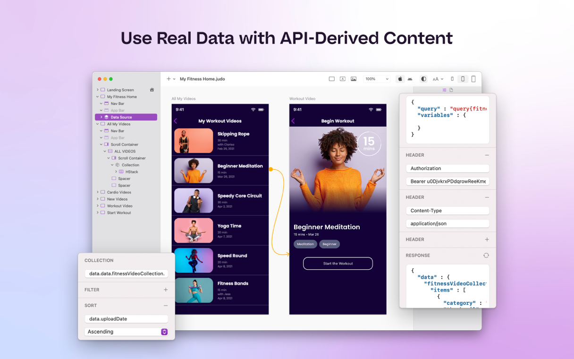Open the document inspector tab
574x359 pixels.
click(451, 90)
